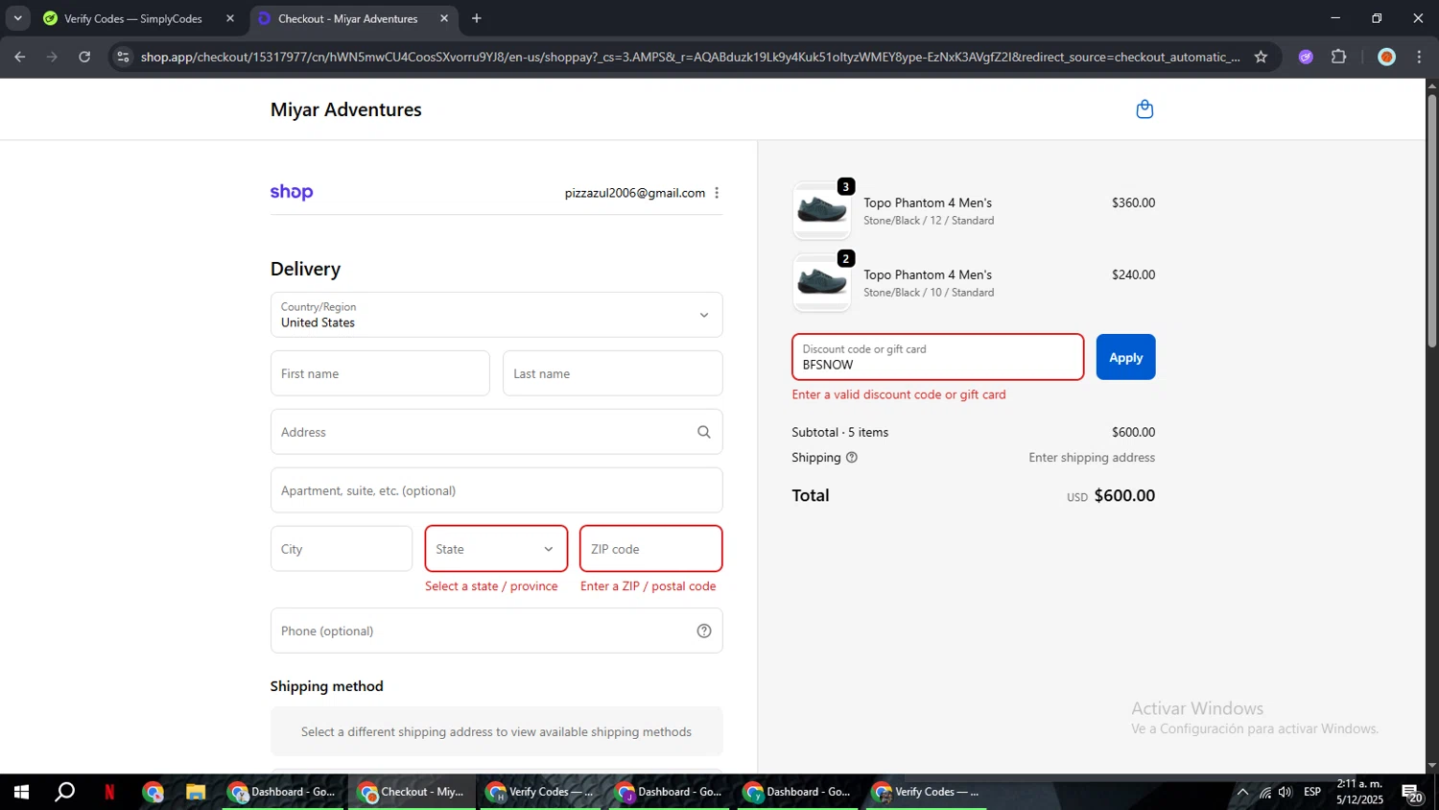Click 'Select a state / province' error
This screenshot has width=1439, height=810.
(x=491, y=586)
